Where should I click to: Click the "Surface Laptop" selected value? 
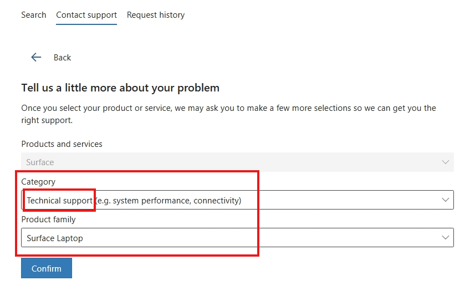tap(55, 238)
